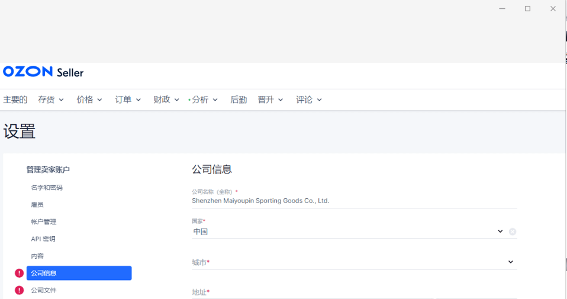Select 雇员 in the settings sidebar
Screen dimensions: 567x299
point(37,205)
